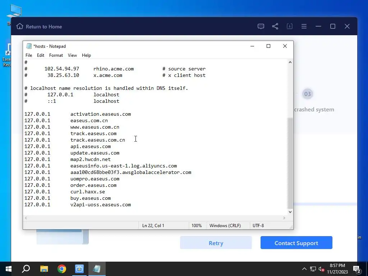Click the activation.easeus.com line
The width and height of the screenshot is (368, 276).
(x=101, y=114)
